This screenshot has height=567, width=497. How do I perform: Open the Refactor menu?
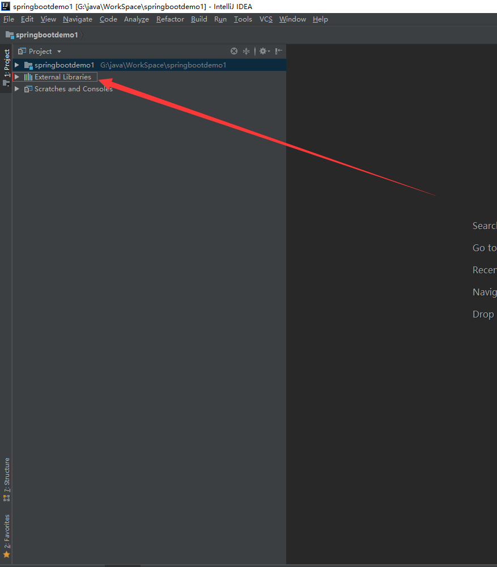coord(170,19)
